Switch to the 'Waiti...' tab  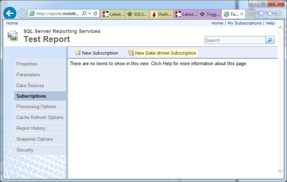point(161,14)
